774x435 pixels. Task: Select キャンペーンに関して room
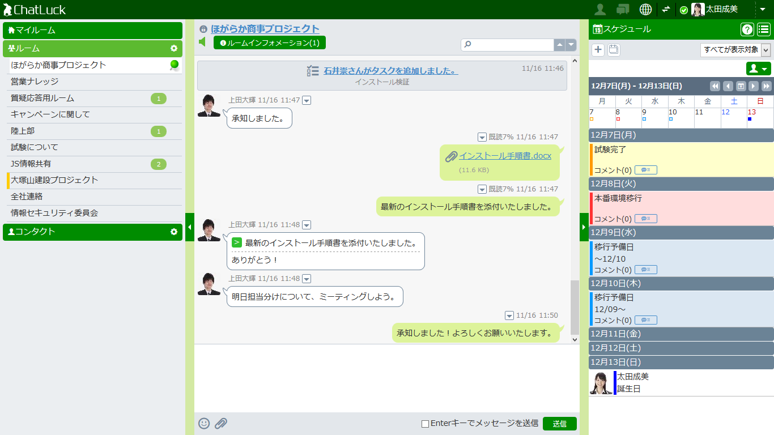pos(95,114)
